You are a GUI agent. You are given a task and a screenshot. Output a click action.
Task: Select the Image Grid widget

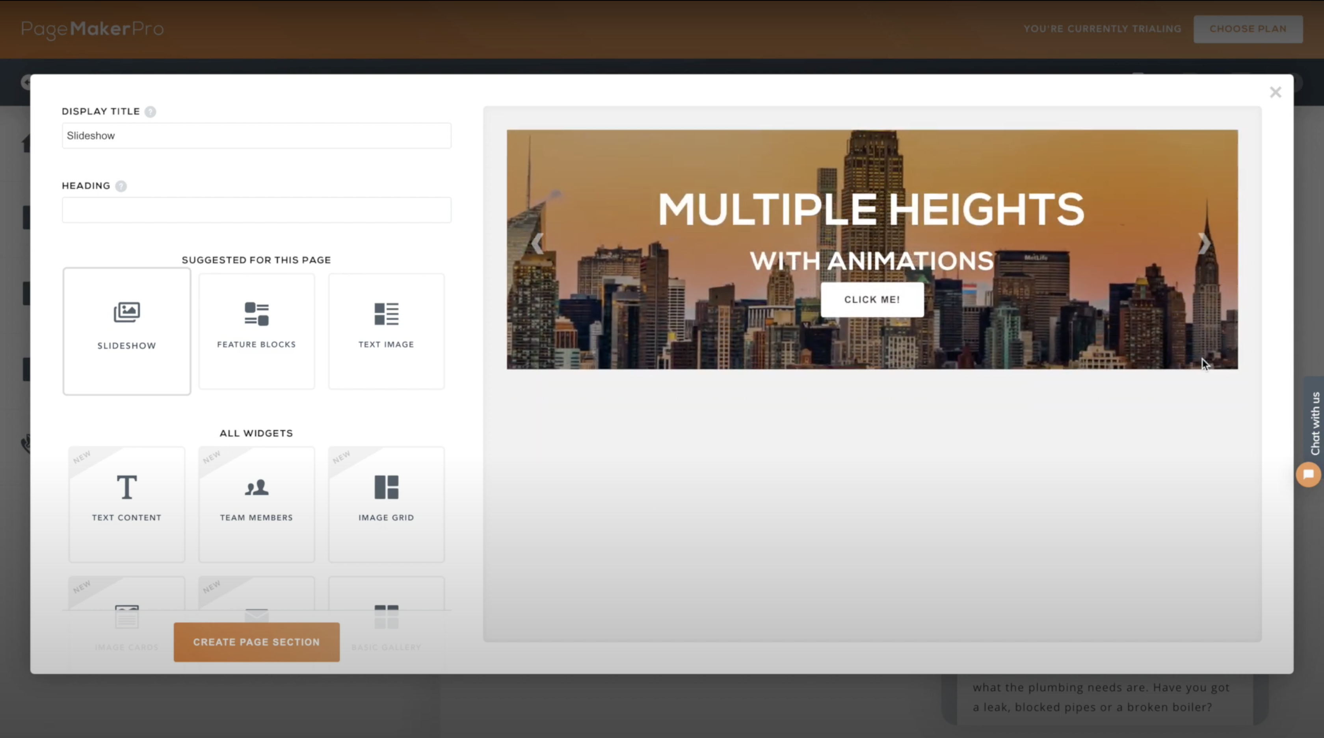386,503
